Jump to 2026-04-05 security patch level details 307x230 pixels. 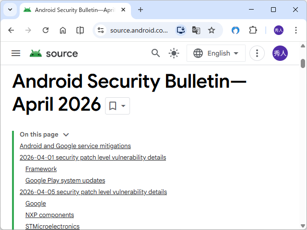(93, 192)
